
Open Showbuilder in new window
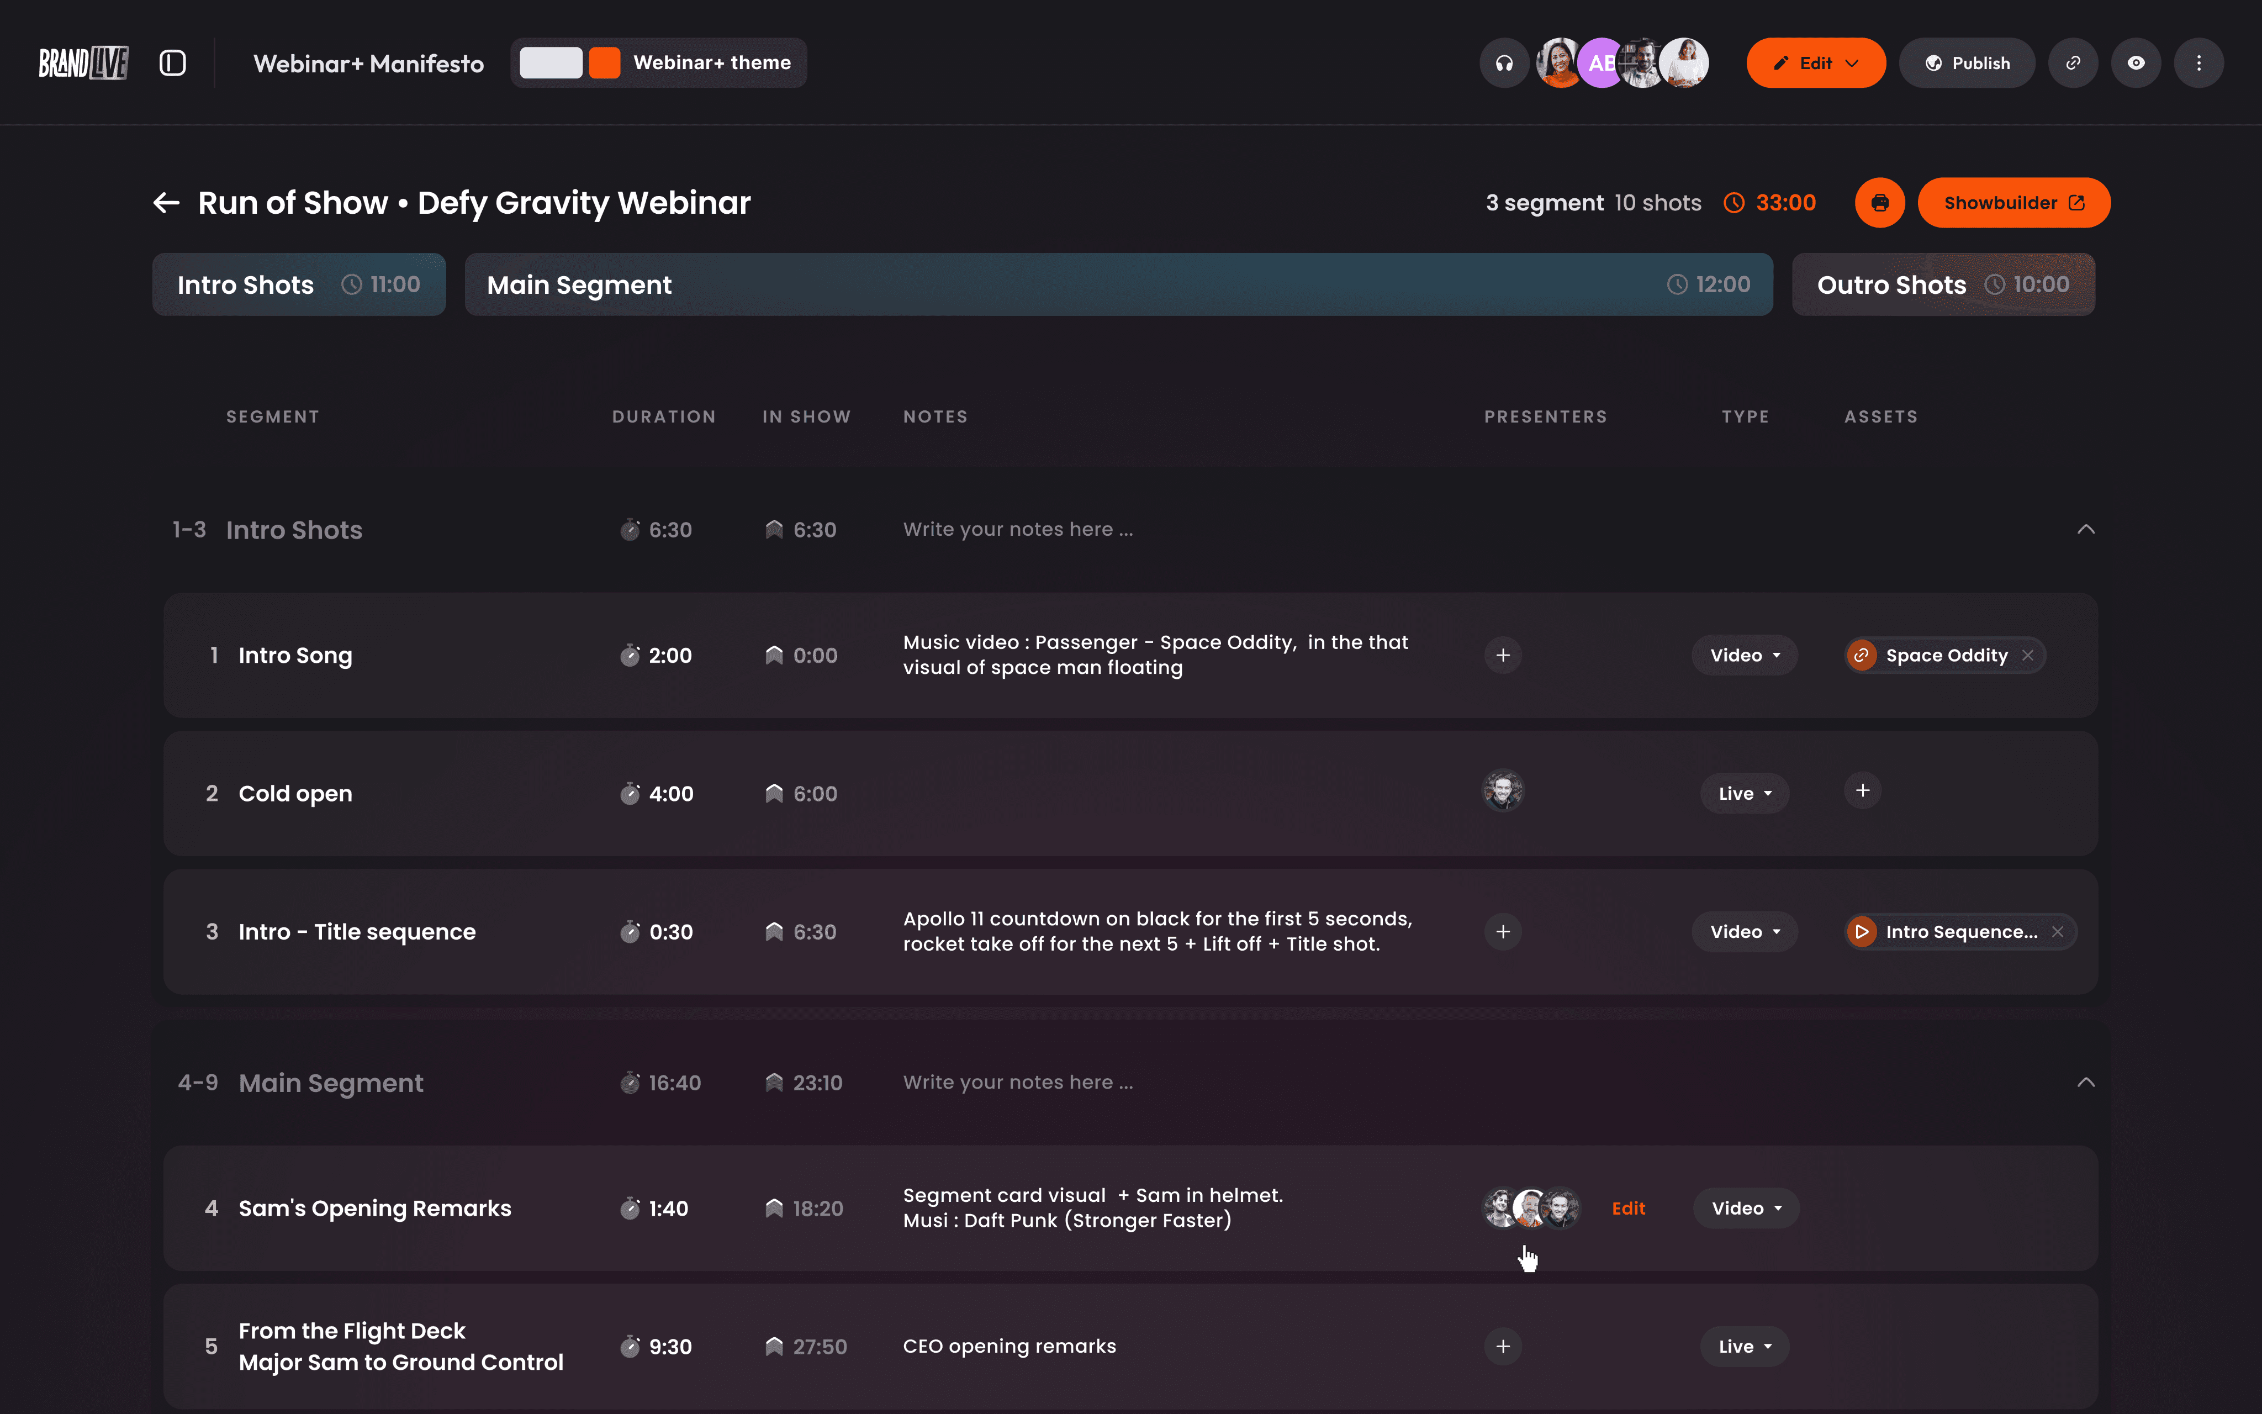point(2013,203)
